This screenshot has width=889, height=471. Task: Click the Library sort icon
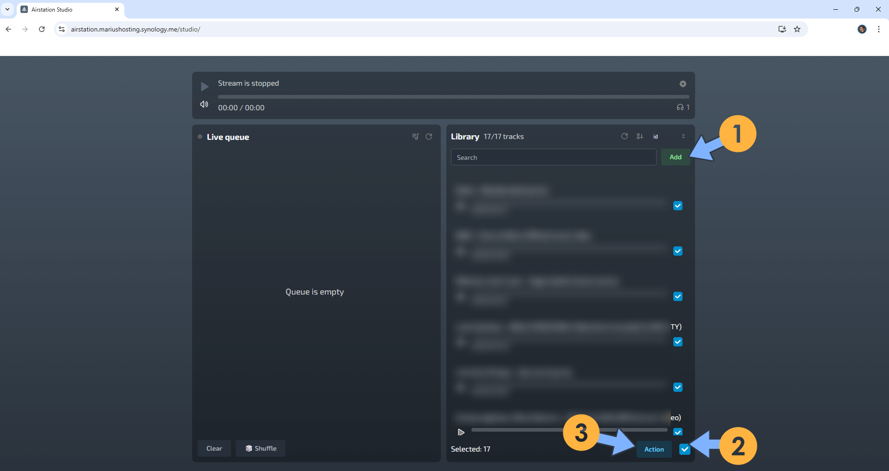click(x=640, y=136)
